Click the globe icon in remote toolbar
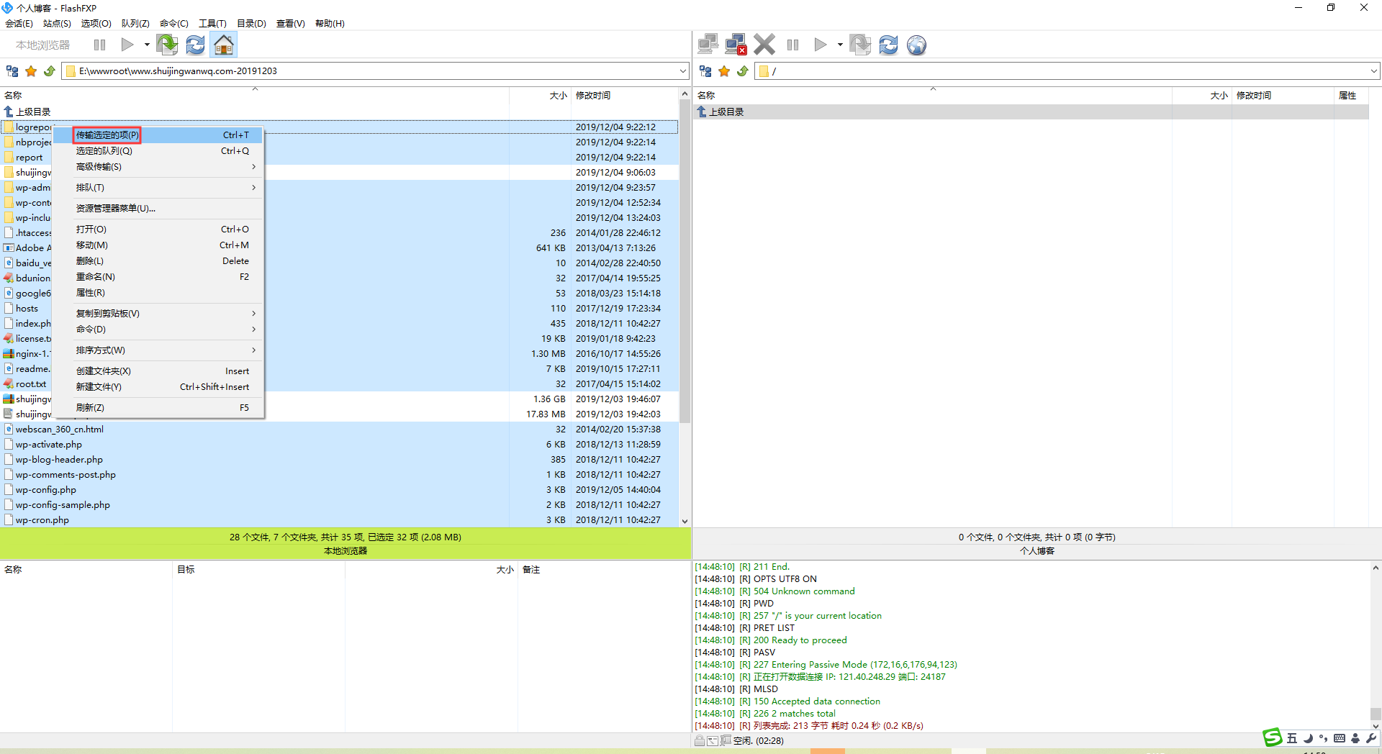The width and height of the screenshot is (1382, 754). [x=916, y=45]
